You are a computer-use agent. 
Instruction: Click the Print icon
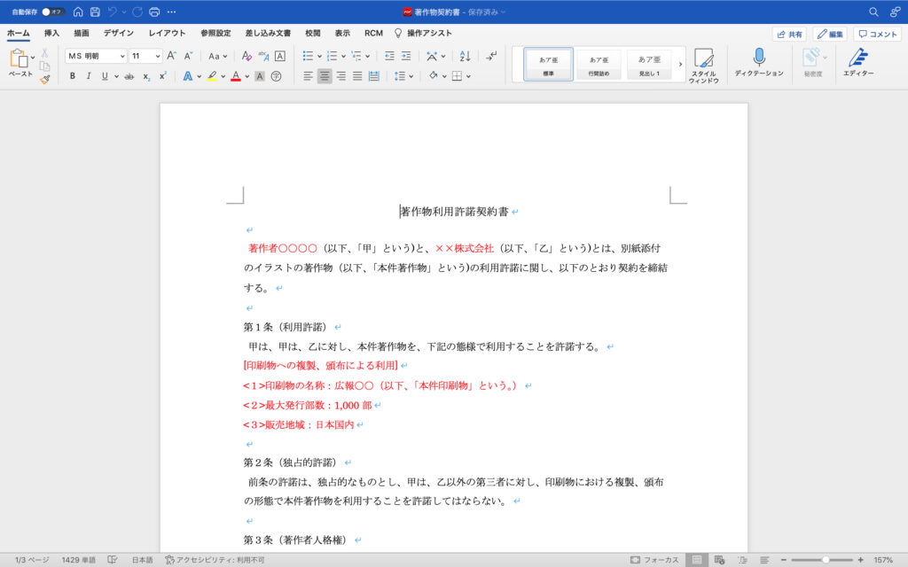point(154,12)
